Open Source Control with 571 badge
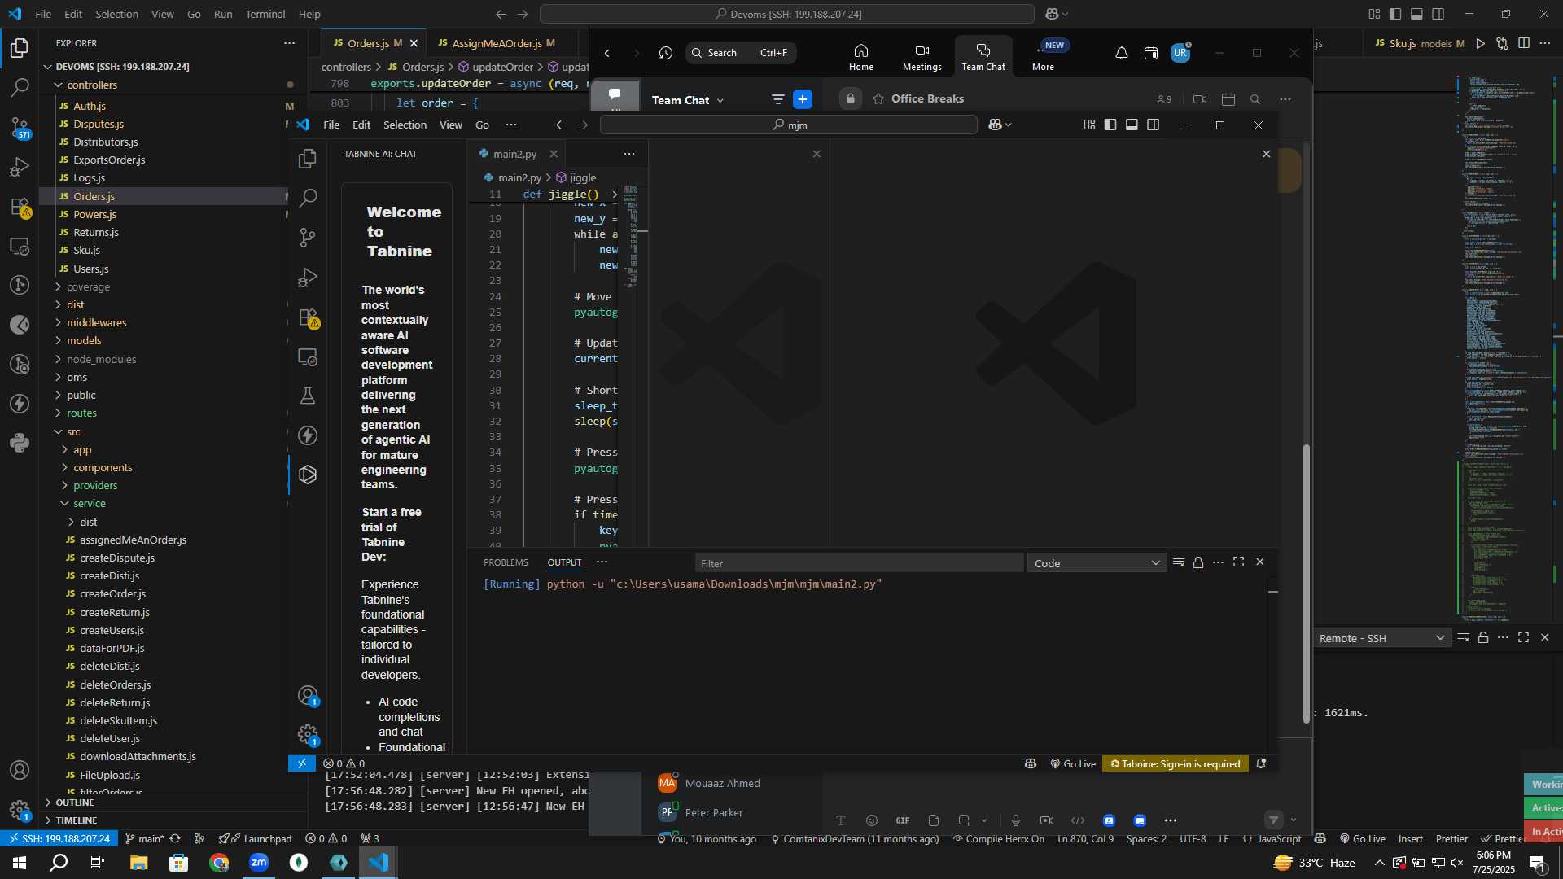 (x=20, y=127)
